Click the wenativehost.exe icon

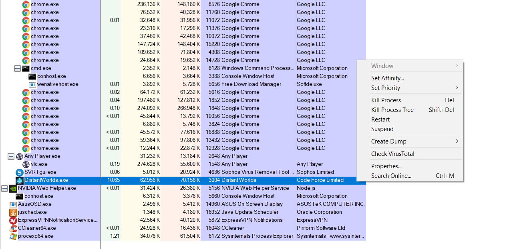click(32, 84)
